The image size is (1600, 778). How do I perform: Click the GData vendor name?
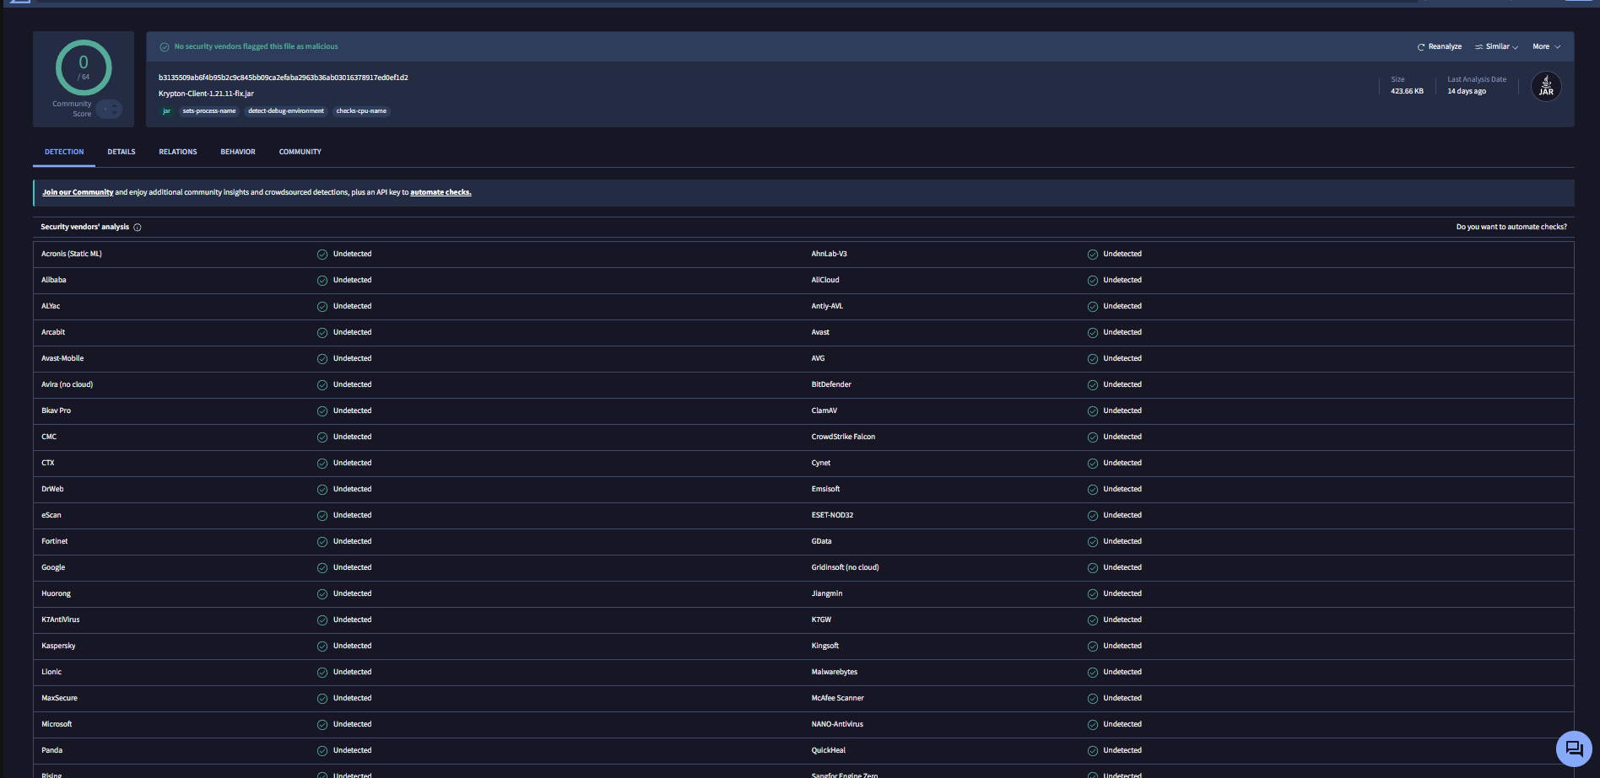(821, 541)
